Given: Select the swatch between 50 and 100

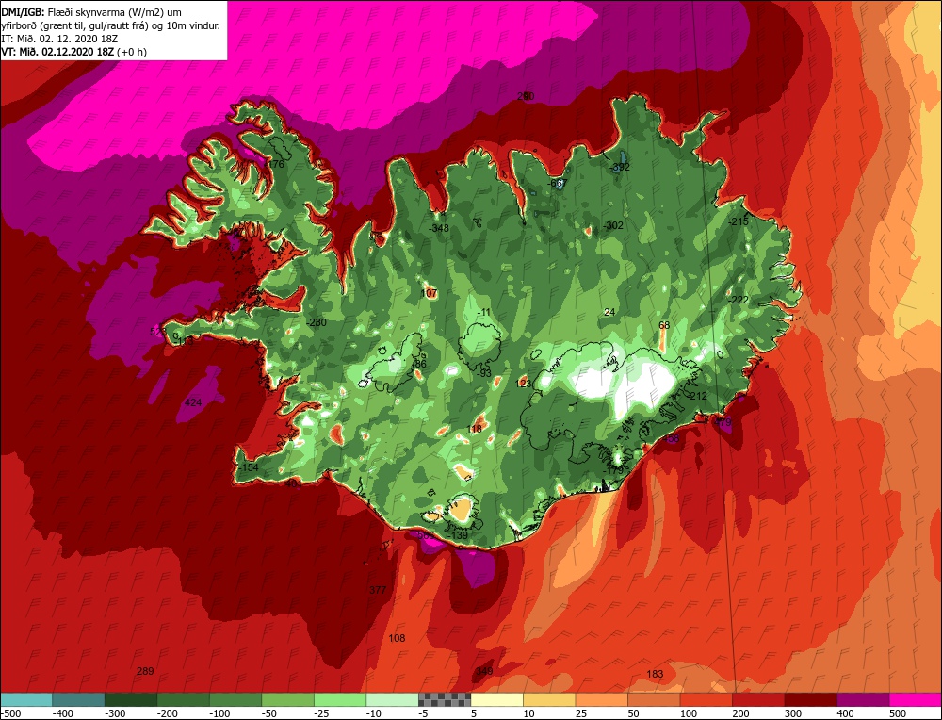Looking at the screenshot, I should [x=654, y=699].
